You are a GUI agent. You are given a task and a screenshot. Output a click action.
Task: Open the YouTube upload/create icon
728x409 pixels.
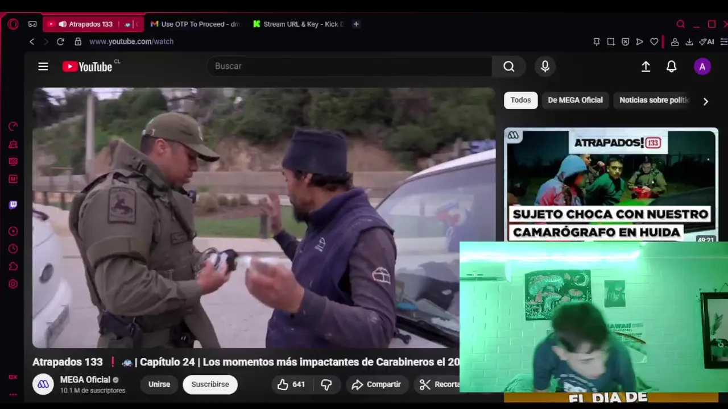coord(646,66)
